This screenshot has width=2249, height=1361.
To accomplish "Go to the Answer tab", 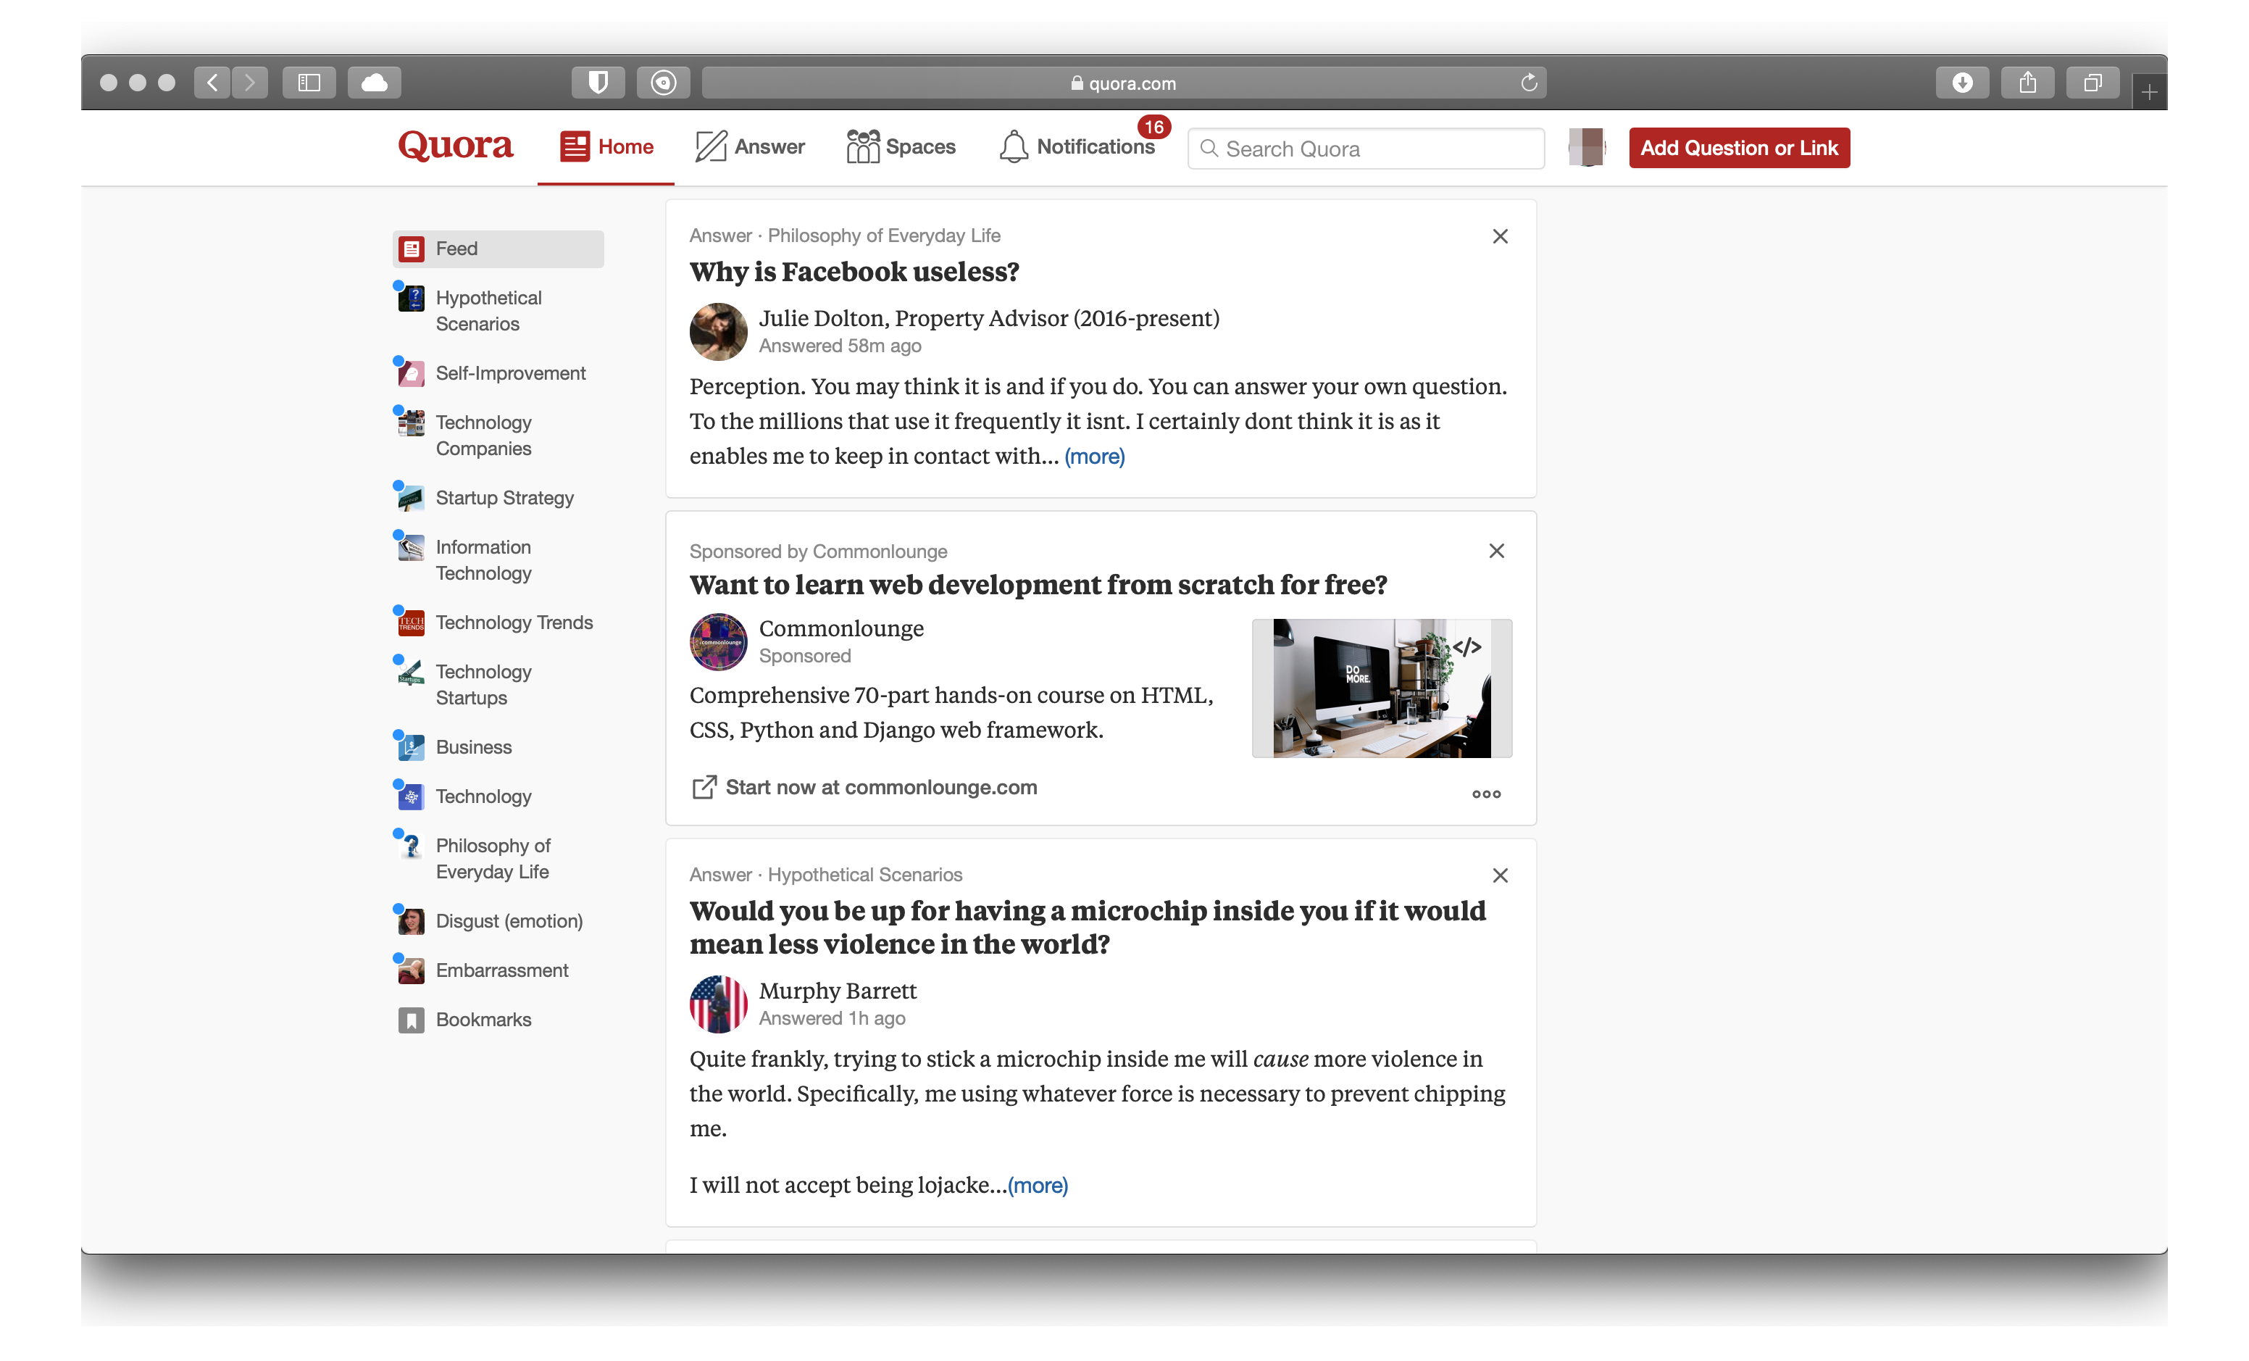I will (749, 147).
